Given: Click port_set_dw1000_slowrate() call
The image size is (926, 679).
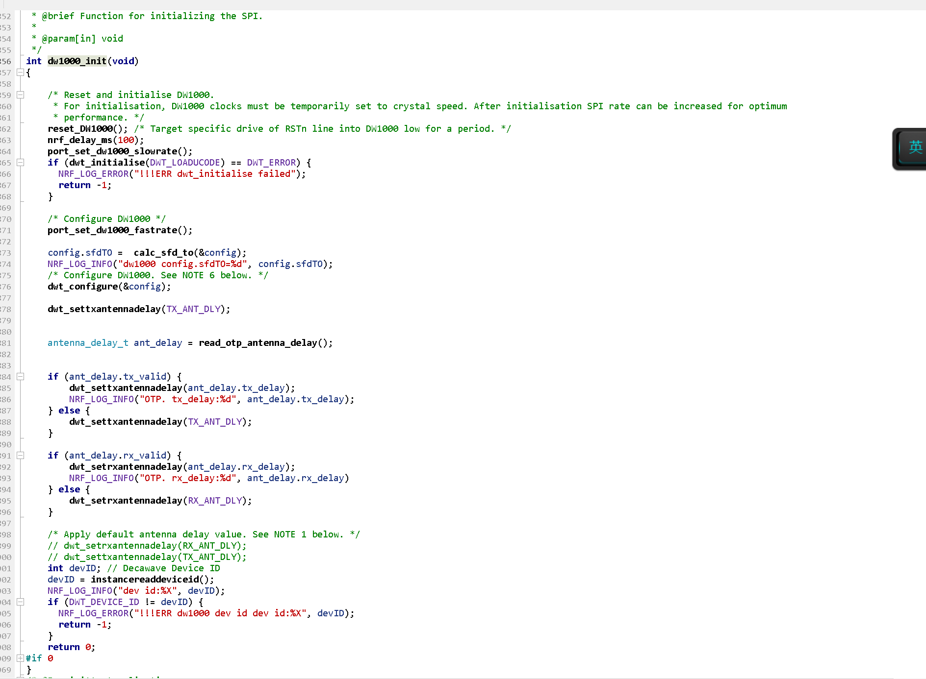Looking at the screenshot, I should click(120, 151).
